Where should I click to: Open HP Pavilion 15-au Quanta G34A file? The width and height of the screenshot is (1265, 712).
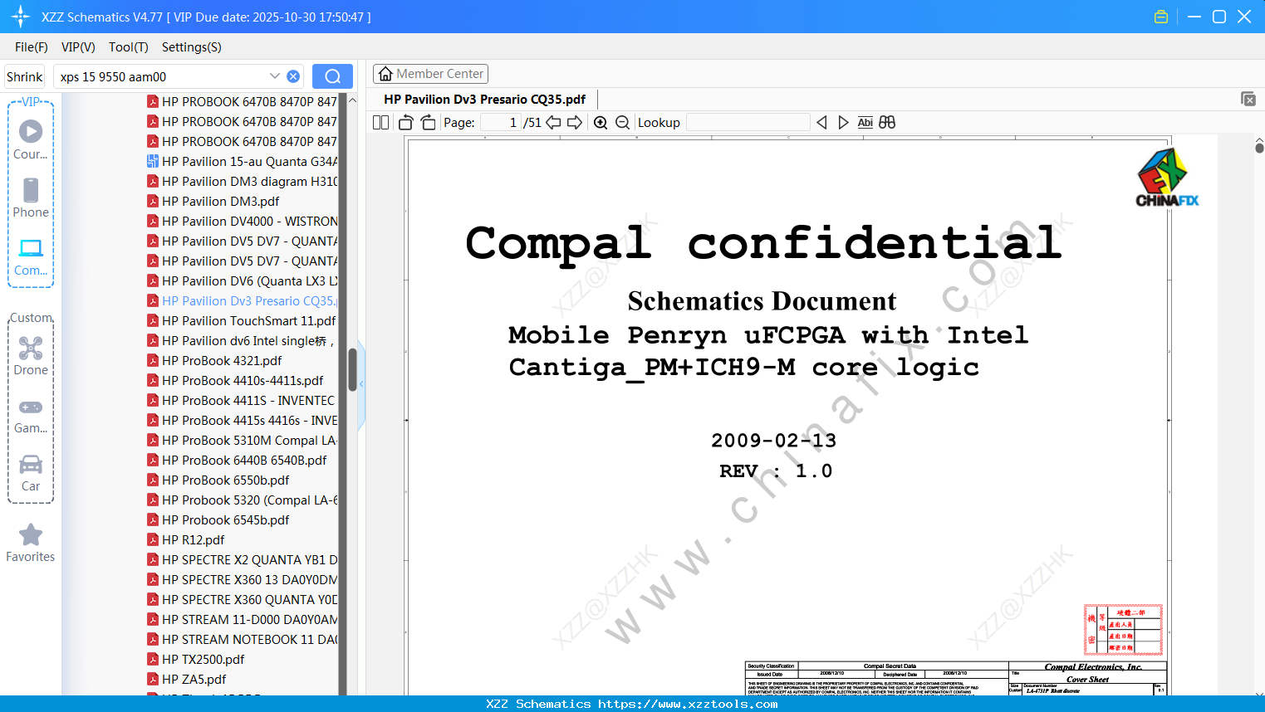tap(243, 162)
